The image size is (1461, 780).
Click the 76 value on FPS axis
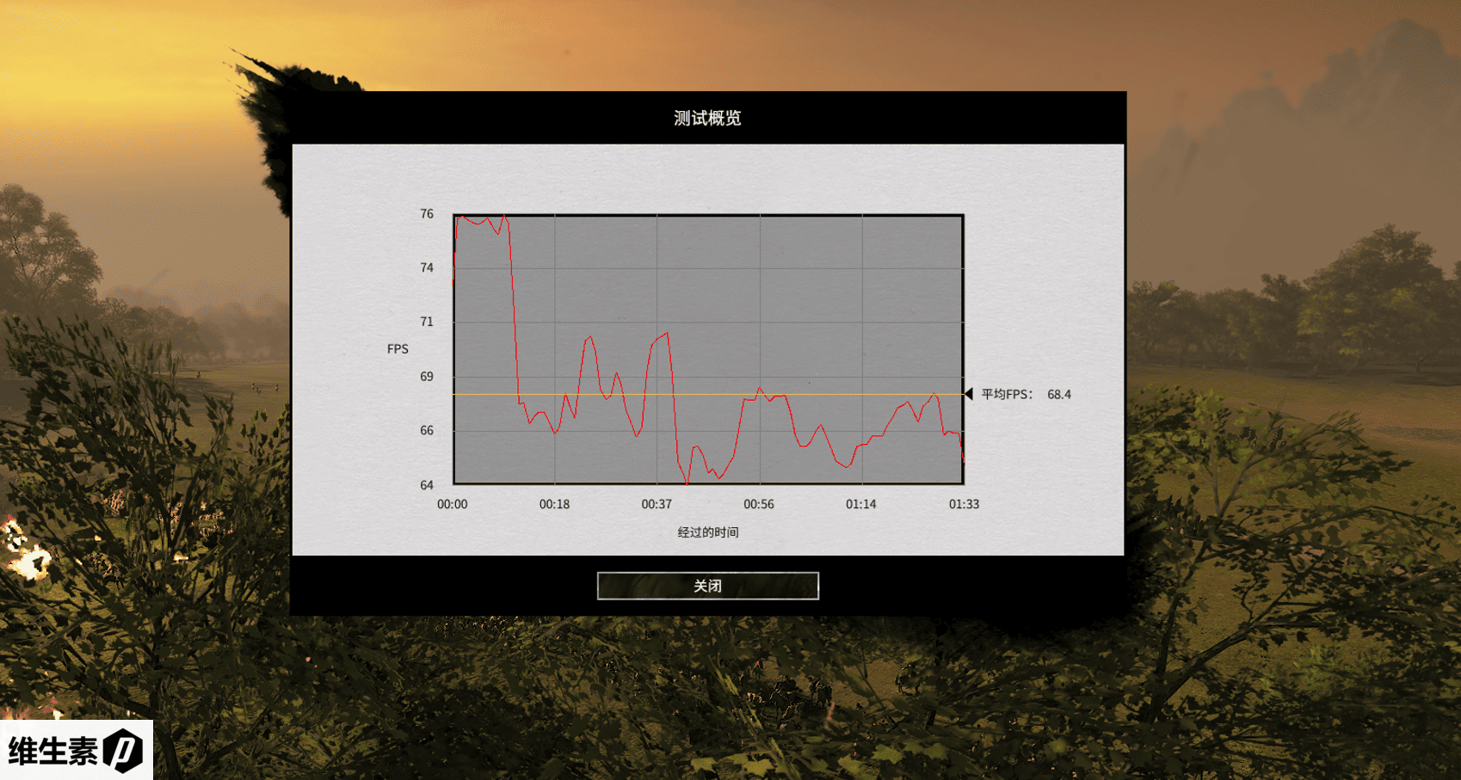click(427, 214)
